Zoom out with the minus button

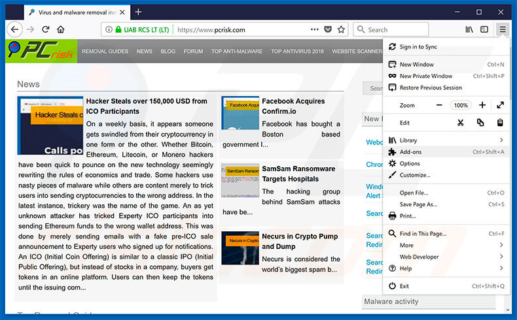(439, 105)
